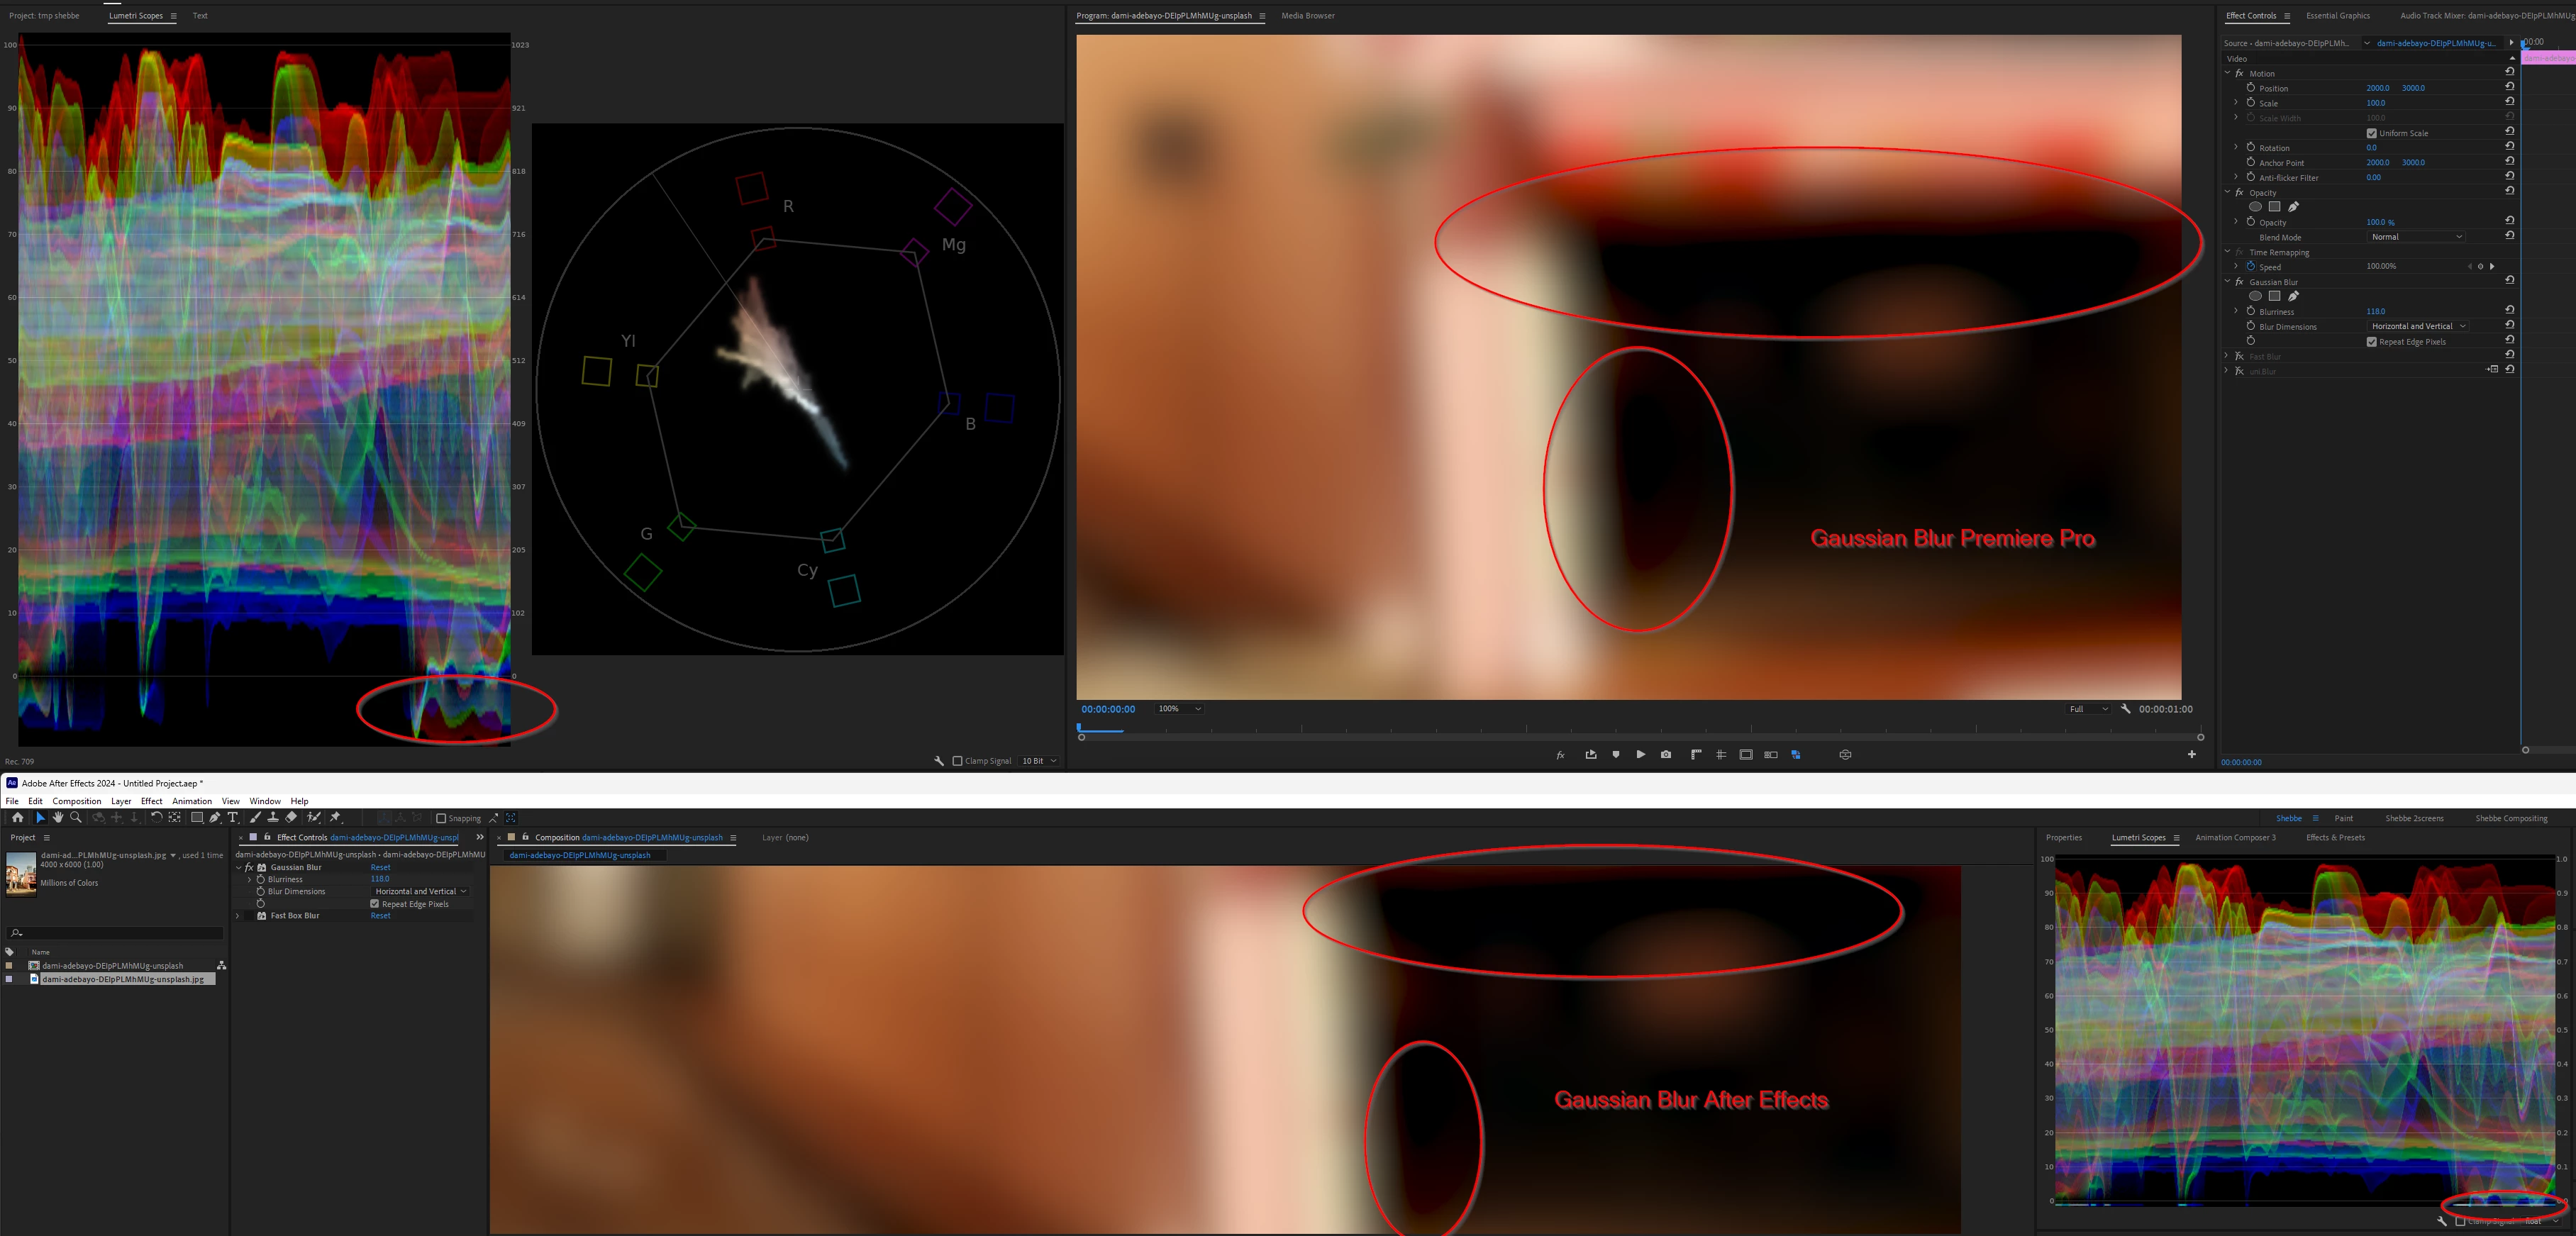2576x1236 pixels.
Task: Select the Hand tool in After Effects
Action: [x=58, y=817]
